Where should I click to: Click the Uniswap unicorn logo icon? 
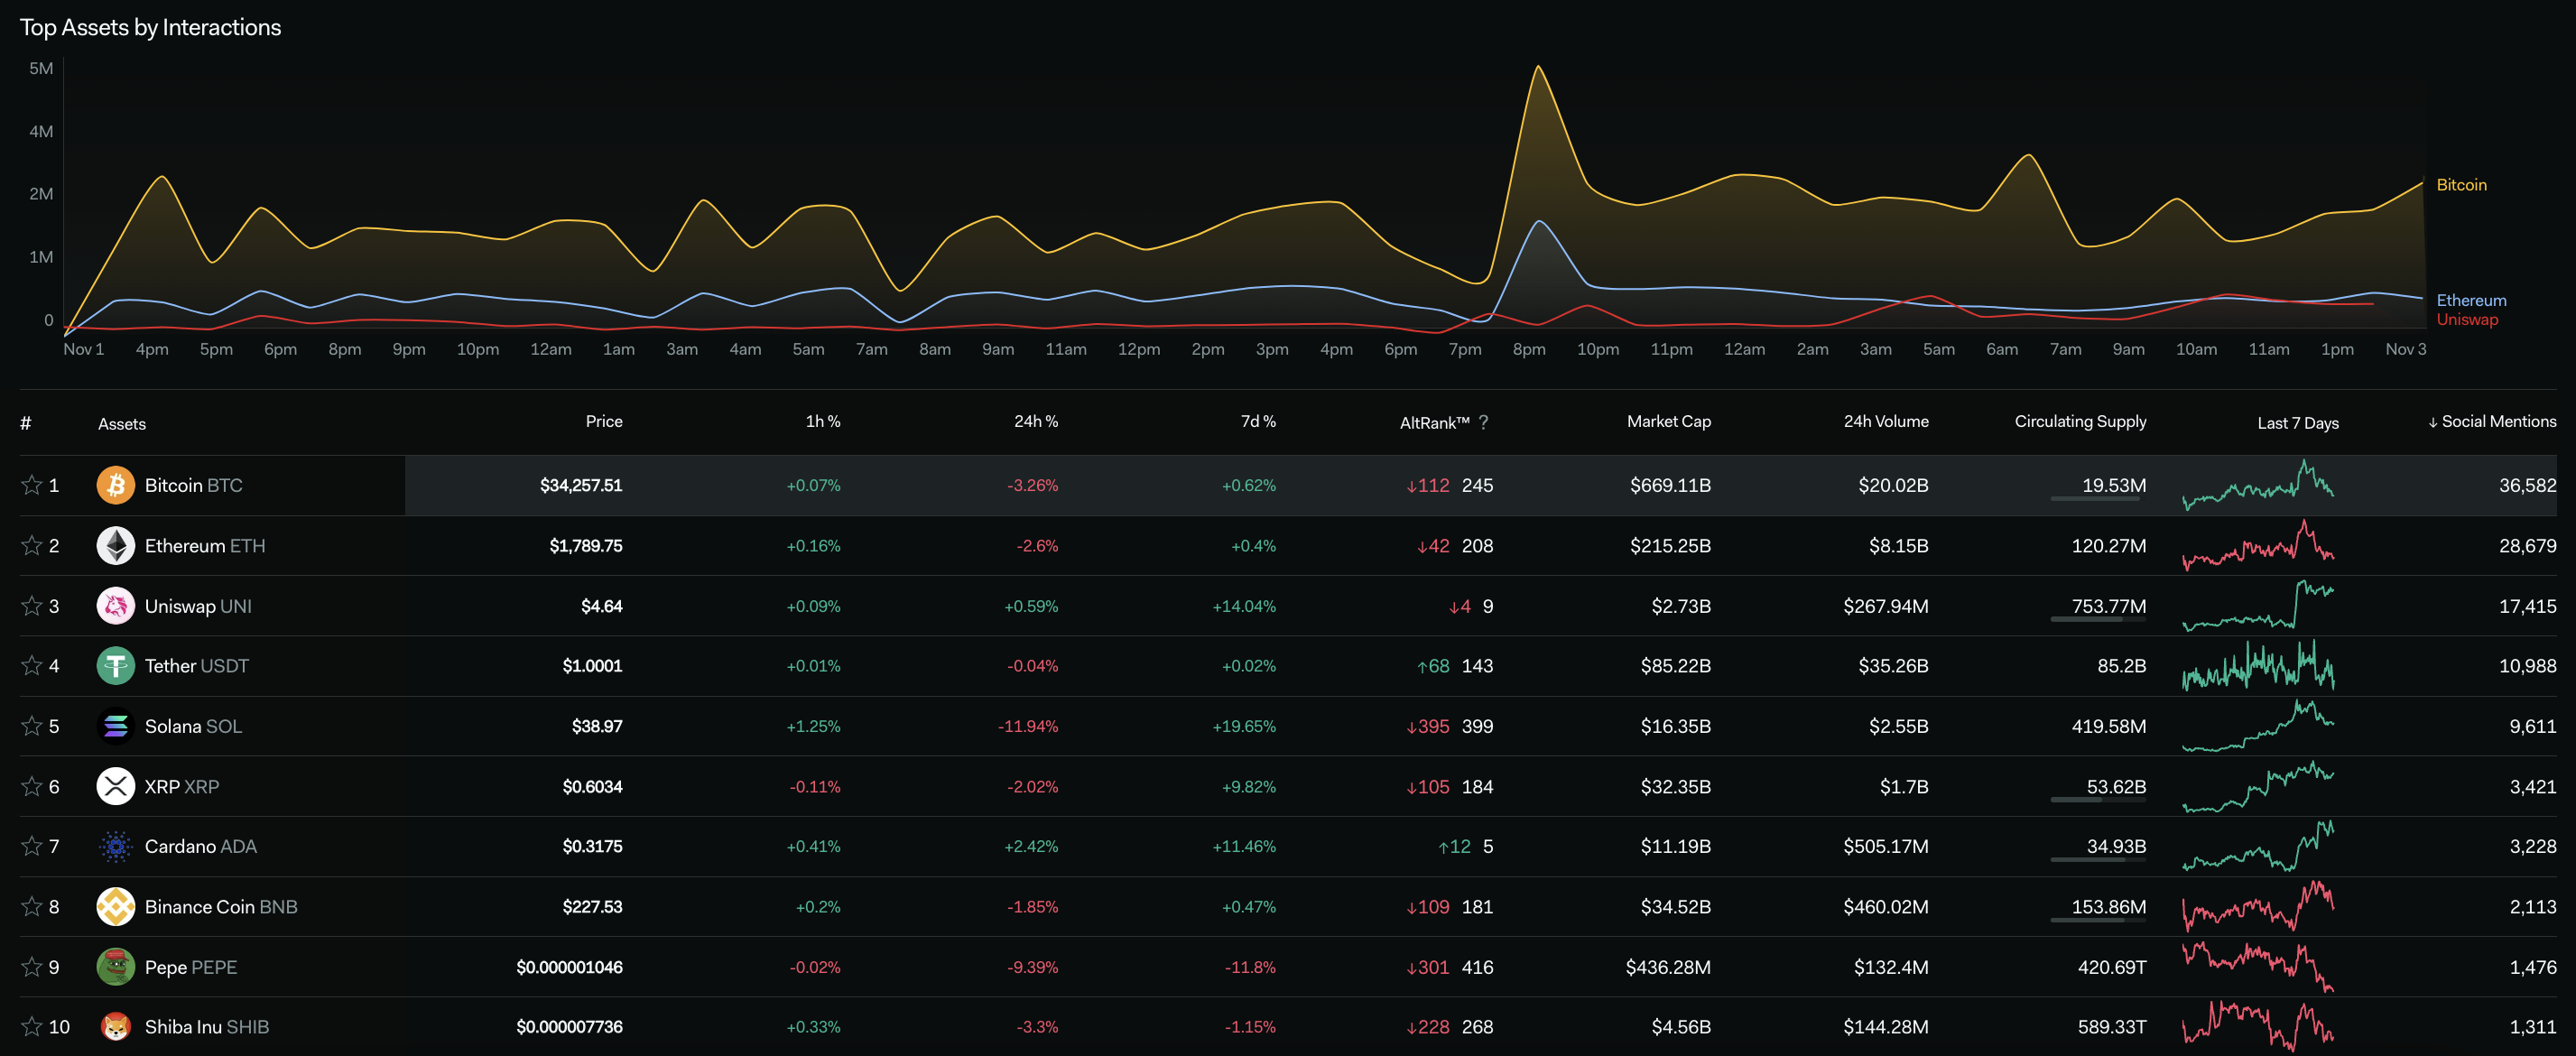click(116, 606)
